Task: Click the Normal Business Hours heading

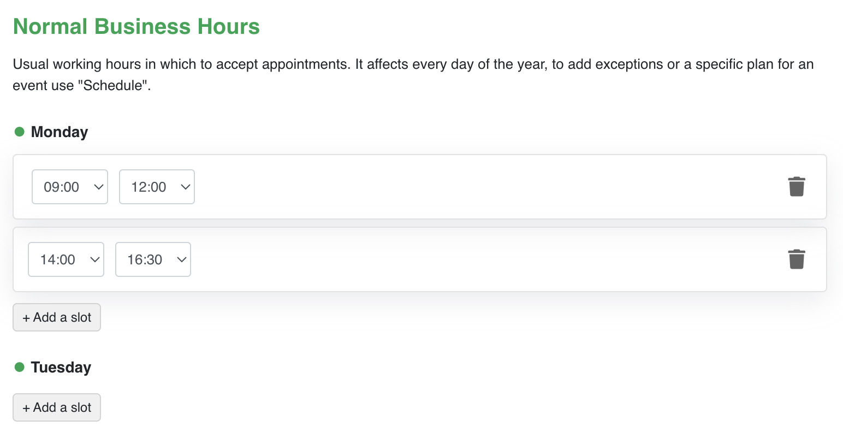Action: 136,26
